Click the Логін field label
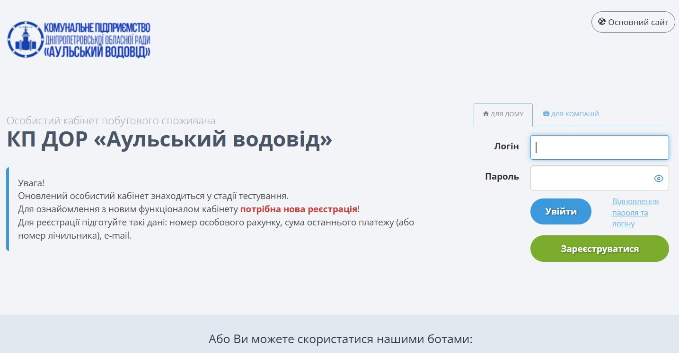This screenshot has height=353, width=679. point(506,146)
